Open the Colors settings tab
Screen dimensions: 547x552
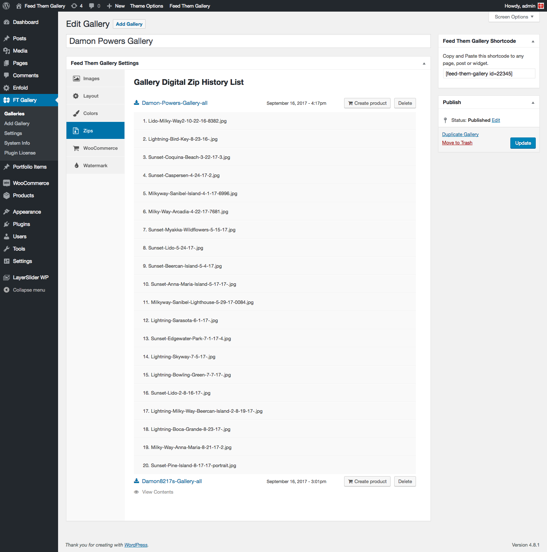point(95,113)
